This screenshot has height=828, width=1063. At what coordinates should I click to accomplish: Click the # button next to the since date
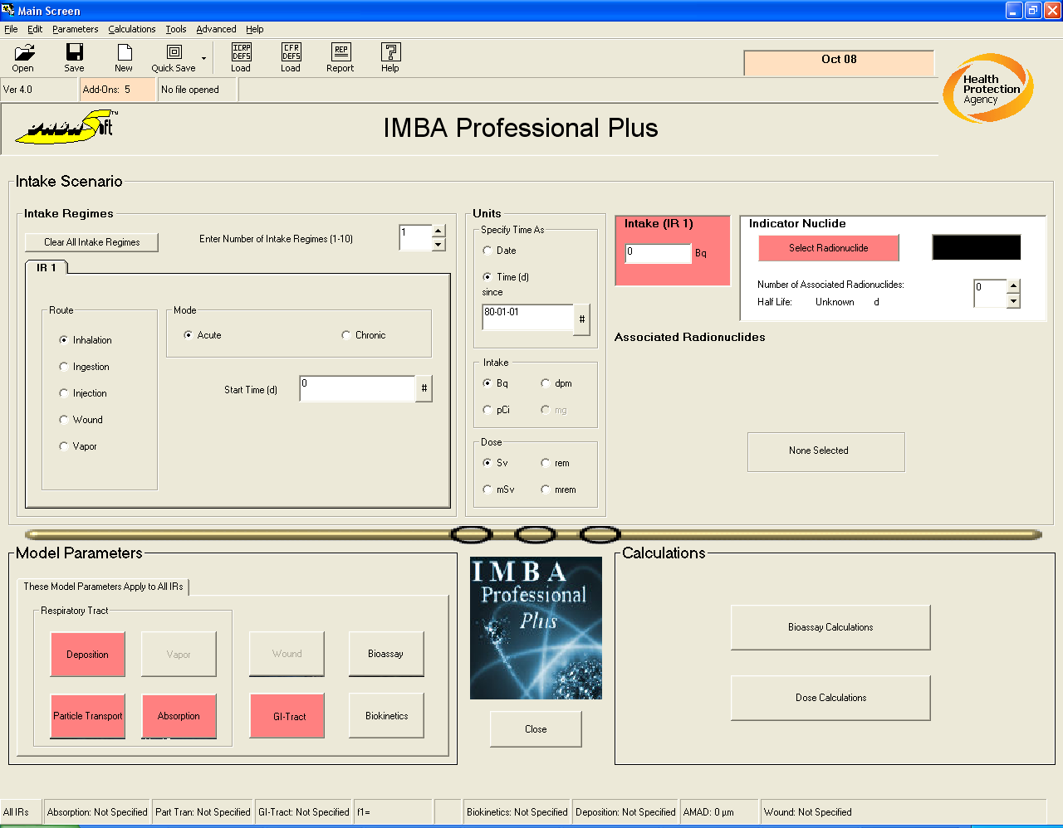[582, 319]
